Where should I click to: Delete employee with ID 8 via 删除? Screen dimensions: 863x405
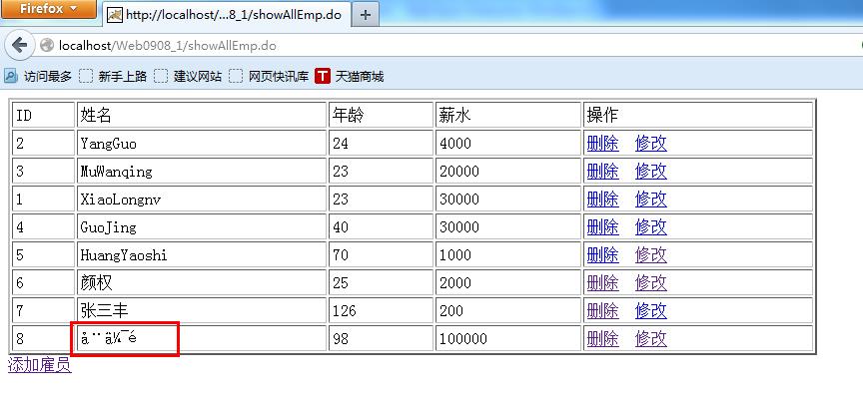(602, 338)
